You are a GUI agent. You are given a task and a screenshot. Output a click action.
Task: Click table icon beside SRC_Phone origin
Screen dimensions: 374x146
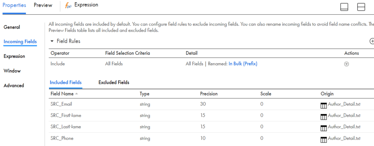click(324, 139)
